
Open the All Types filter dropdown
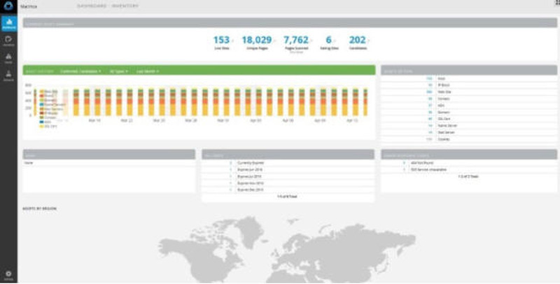pyautogui.click(x=119, y=71)
